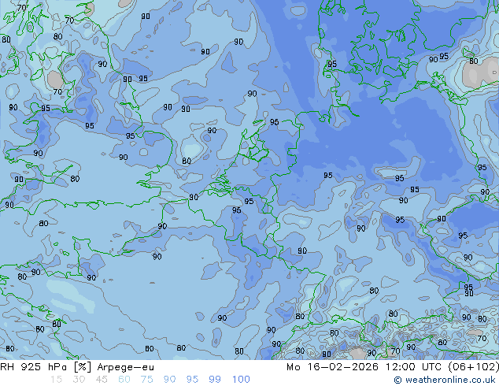
Task: Select the legend value 30
Action: pyautogui.click(x=79, y=380)
